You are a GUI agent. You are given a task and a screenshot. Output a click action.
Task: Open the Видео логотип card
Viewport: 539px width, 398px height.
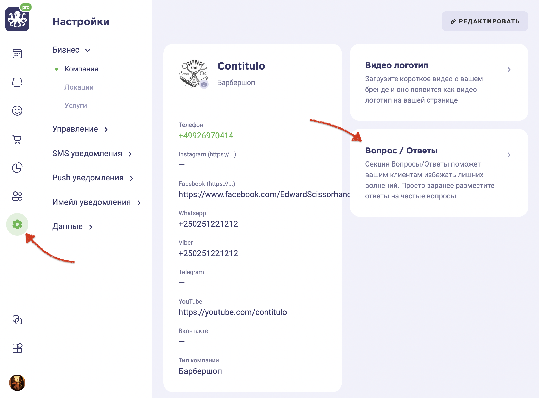pos(439,82)
